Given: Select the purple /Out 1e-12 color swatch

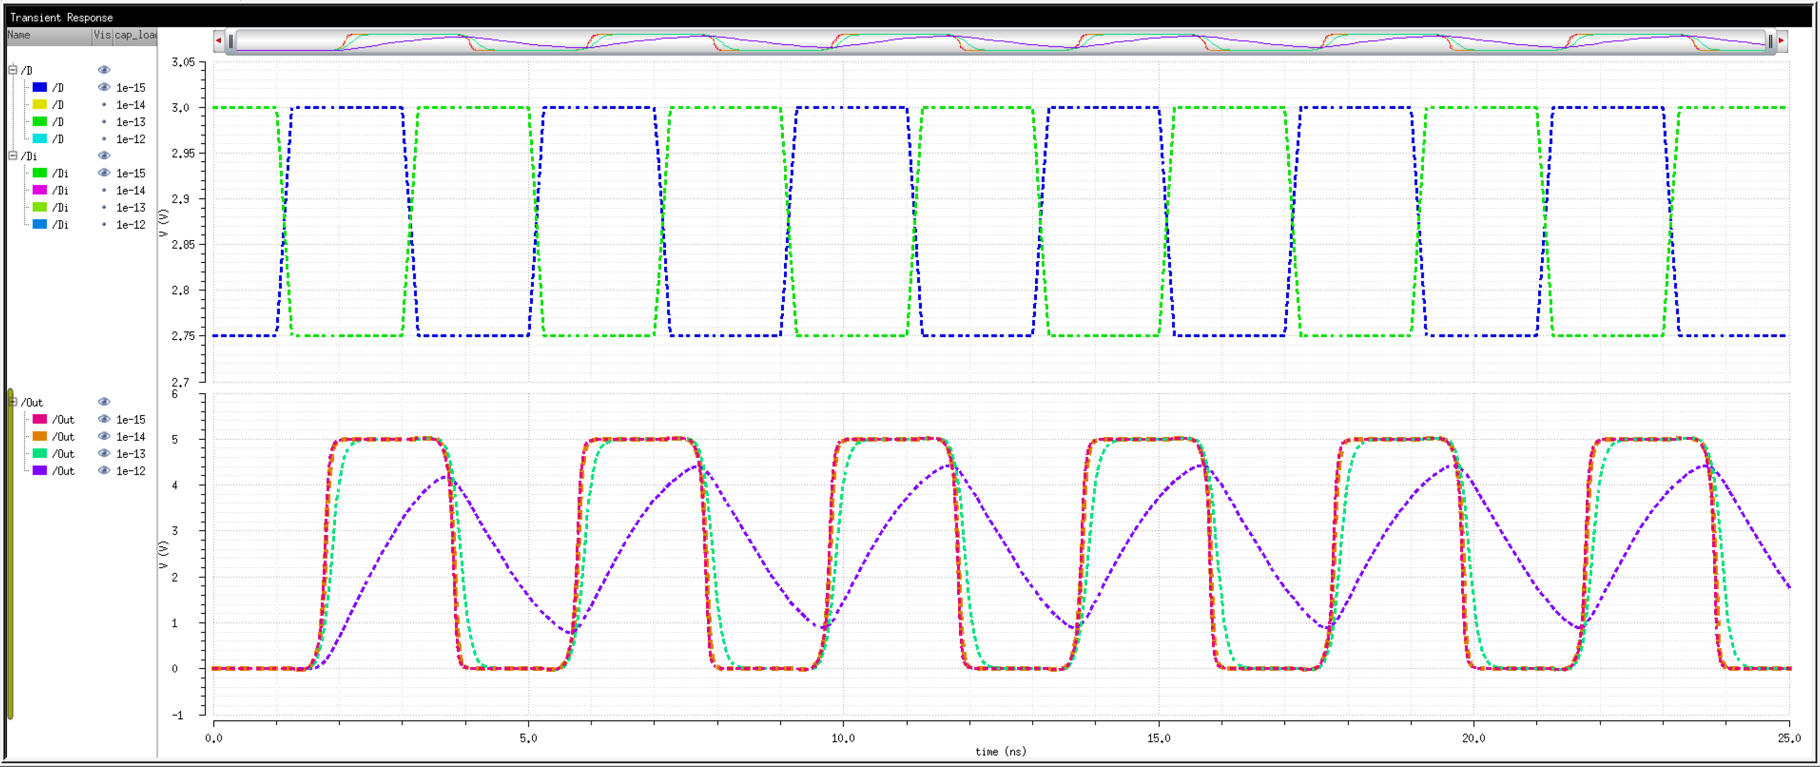Looking at the screenshot, I should point(40,470).
